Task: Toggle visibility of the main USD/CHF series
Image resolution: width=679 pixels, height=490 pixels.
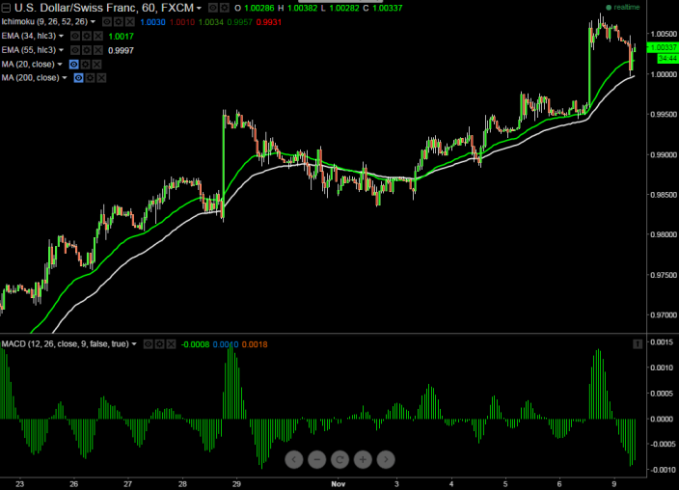Action: tap(212, 8)
